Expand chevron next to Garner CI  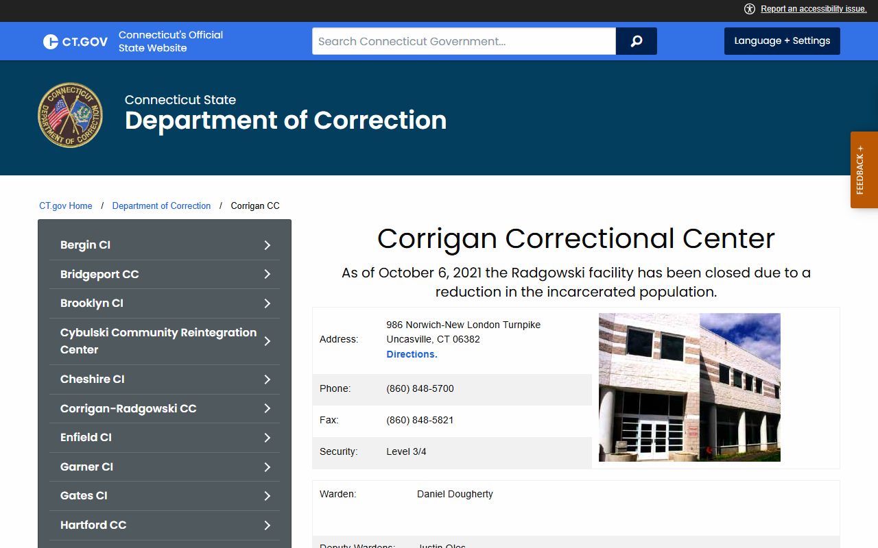click(x=268, y=467)
